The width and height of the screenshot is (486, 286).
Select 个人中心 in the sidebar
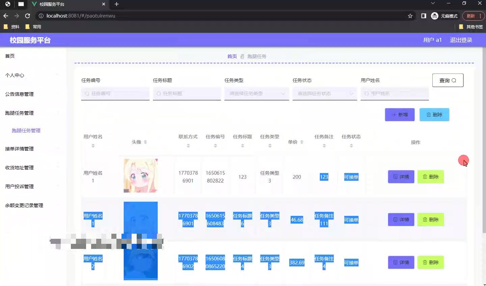[15, 75]
